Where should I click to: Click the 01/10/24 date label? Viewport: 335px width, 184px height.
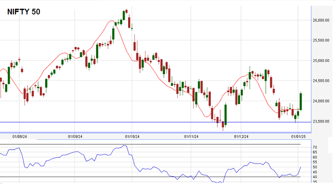tap(132, 137)
